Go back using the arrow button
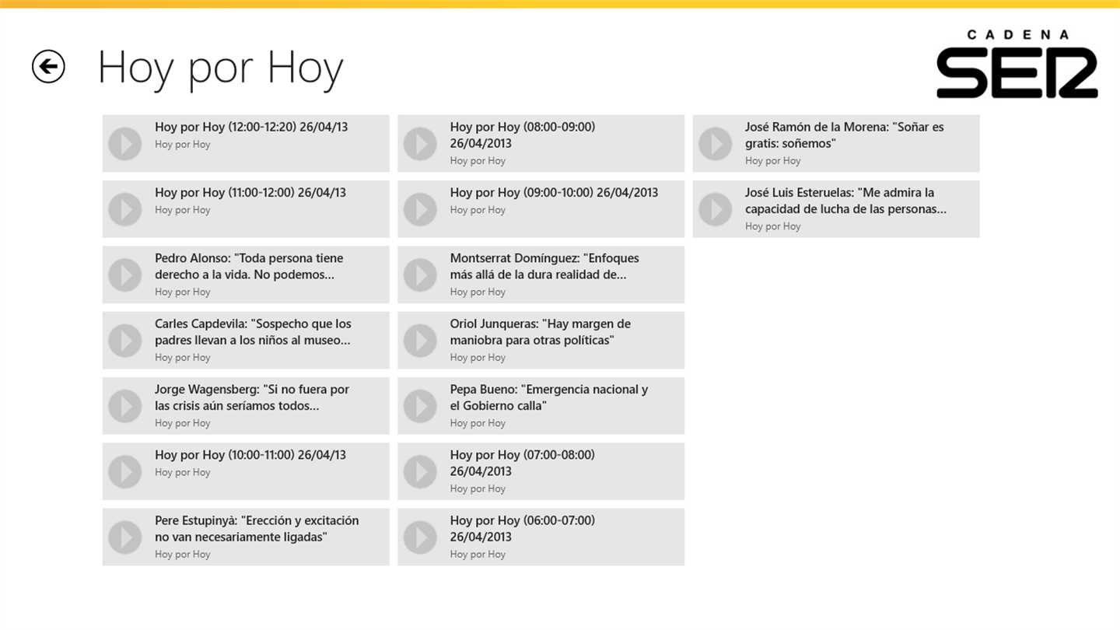 [x=48, y=66]
